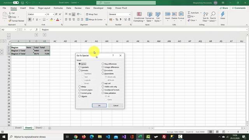
Task: Click OK in Go To Special dialog
Action: pos(99,105)
